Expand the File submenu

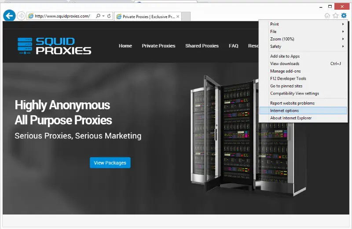[303, 31]
